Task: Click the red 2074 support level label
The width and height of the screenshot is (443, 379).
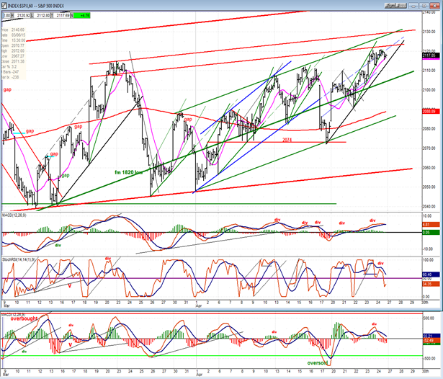Action: 287,139
